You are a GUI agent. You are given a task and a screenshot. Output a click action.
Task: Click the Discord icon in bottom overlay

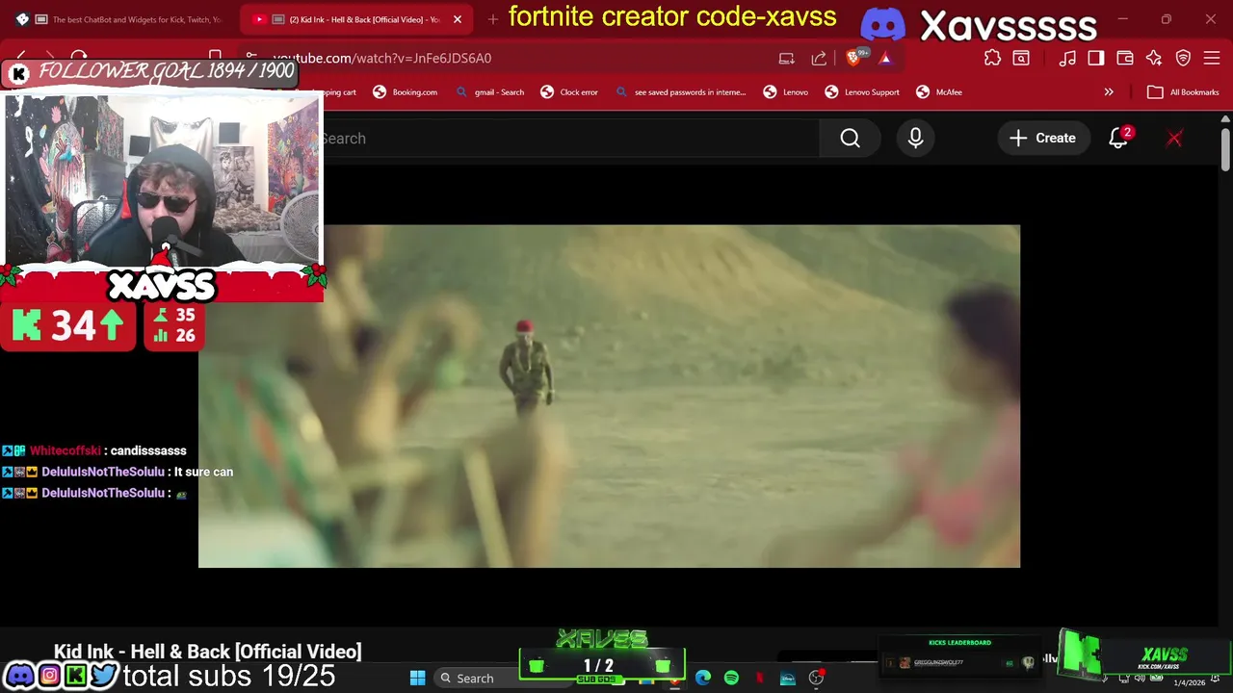click(x=19, y=676)
